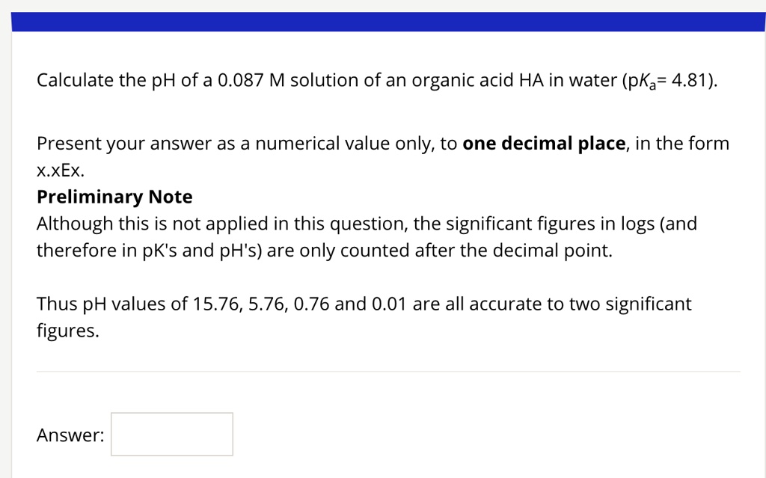
Task: Click the blank area below the answer box
Action: [374, 468]
